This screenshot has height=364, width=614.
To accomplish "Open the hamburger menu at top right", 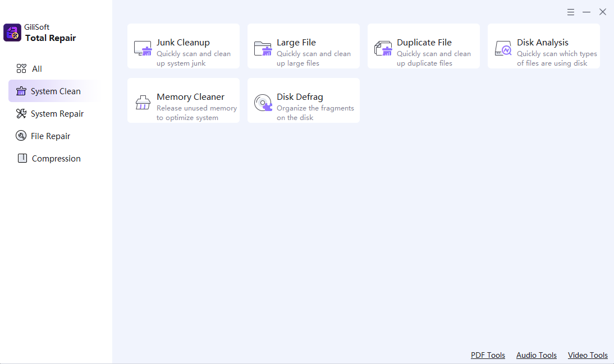I will pyautogui.click(x=571, y=12).
